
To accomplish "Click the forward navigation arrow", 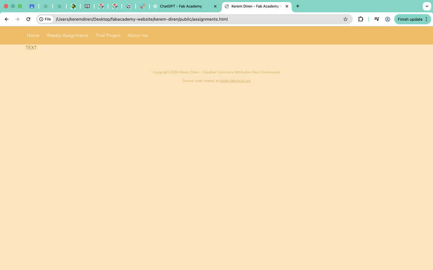I will [17, 19].
